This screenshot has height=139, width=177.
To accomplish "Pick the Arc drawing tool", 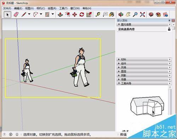I will 35,15.
